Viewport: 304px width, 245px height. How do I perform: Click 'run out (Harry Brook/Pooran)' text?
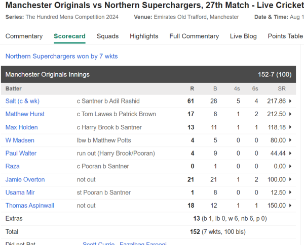point(116,154)
